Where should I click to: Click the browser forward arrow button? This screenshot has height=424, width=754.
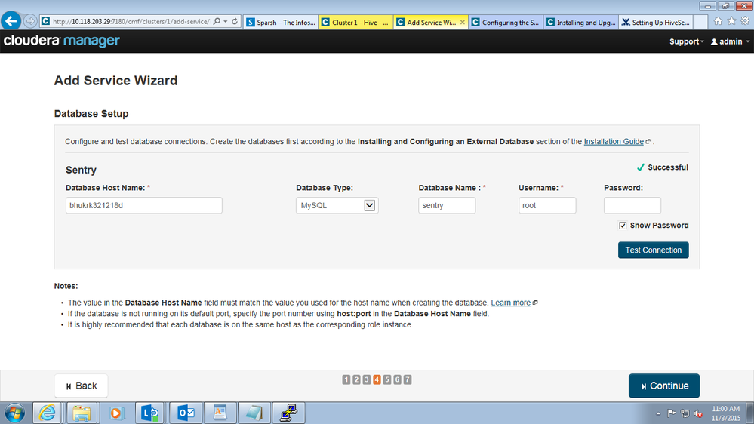(x=30, y=21)
